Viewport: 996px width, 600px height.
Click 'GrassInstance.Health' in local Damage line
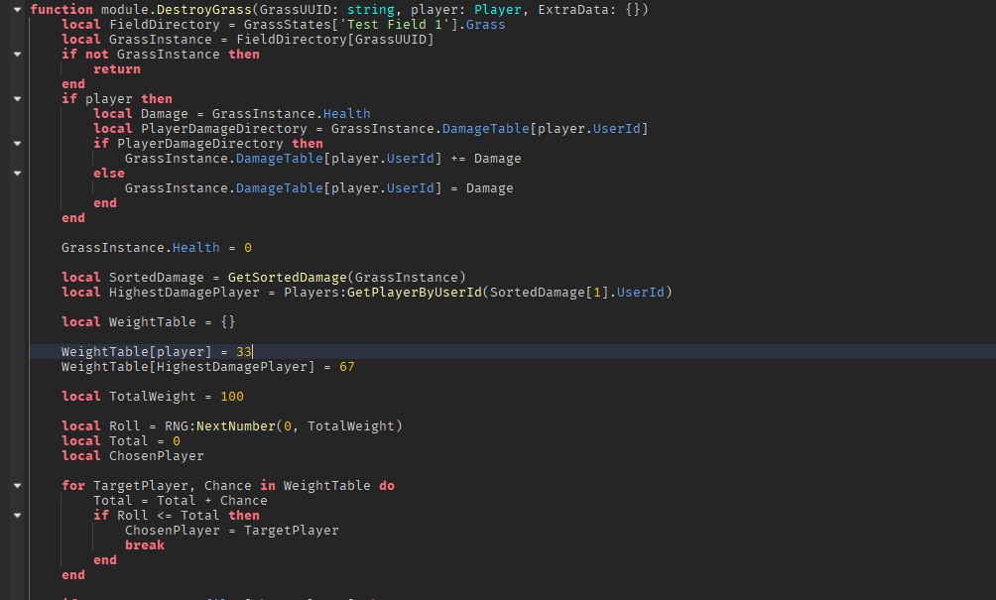(x=291, y=114)
